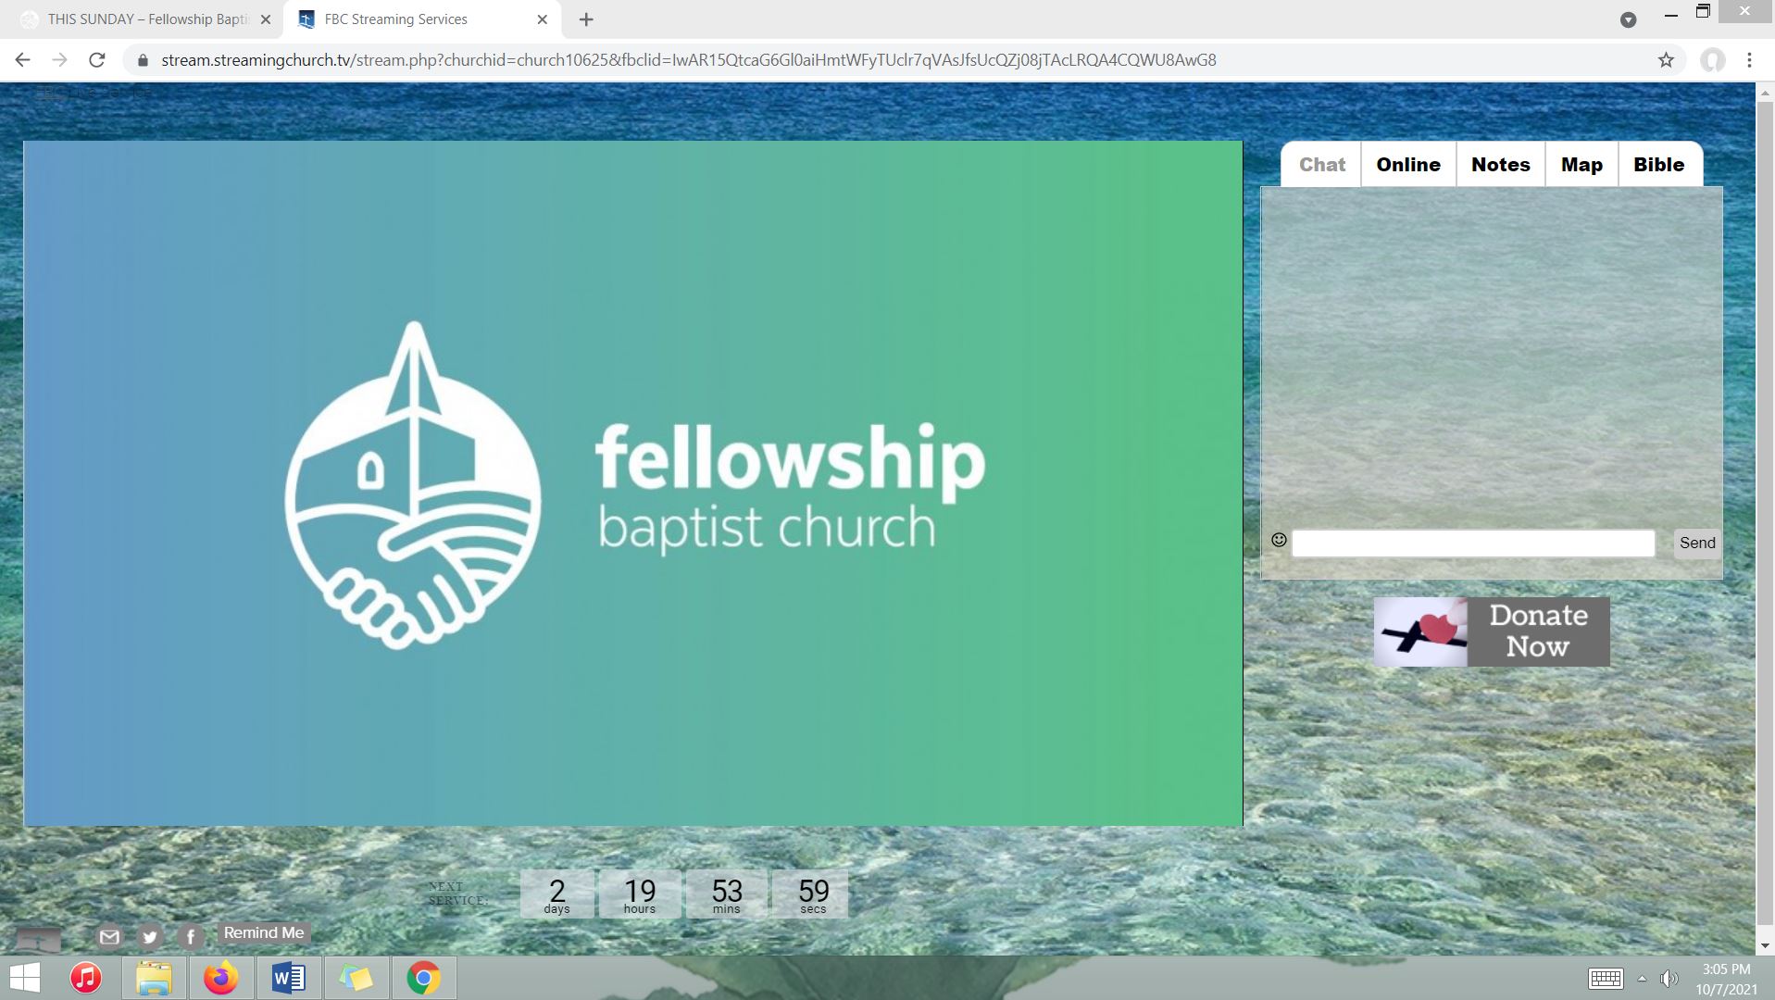The image size is (1775, 1000).
Task: Bookmark this page with the star icon
Action: click(1666, 60)
